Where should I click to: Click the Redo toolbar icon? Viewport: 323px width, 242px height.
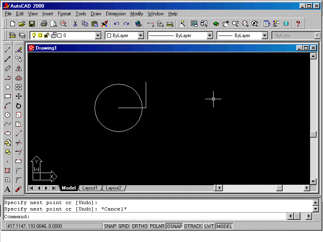(126, 24)
